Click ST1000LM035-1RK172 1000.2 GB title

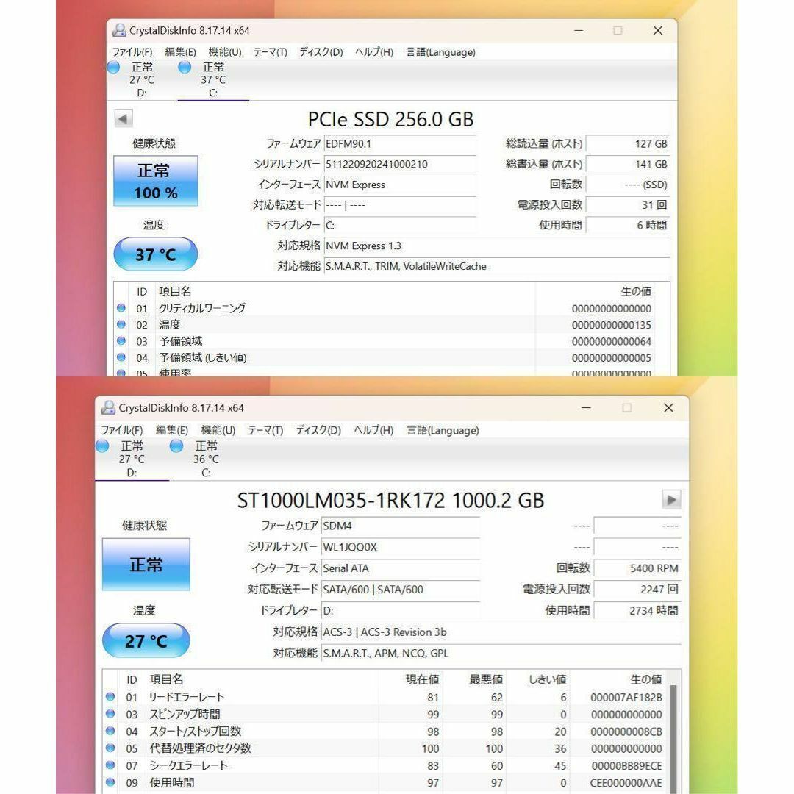tap(390, 501)
